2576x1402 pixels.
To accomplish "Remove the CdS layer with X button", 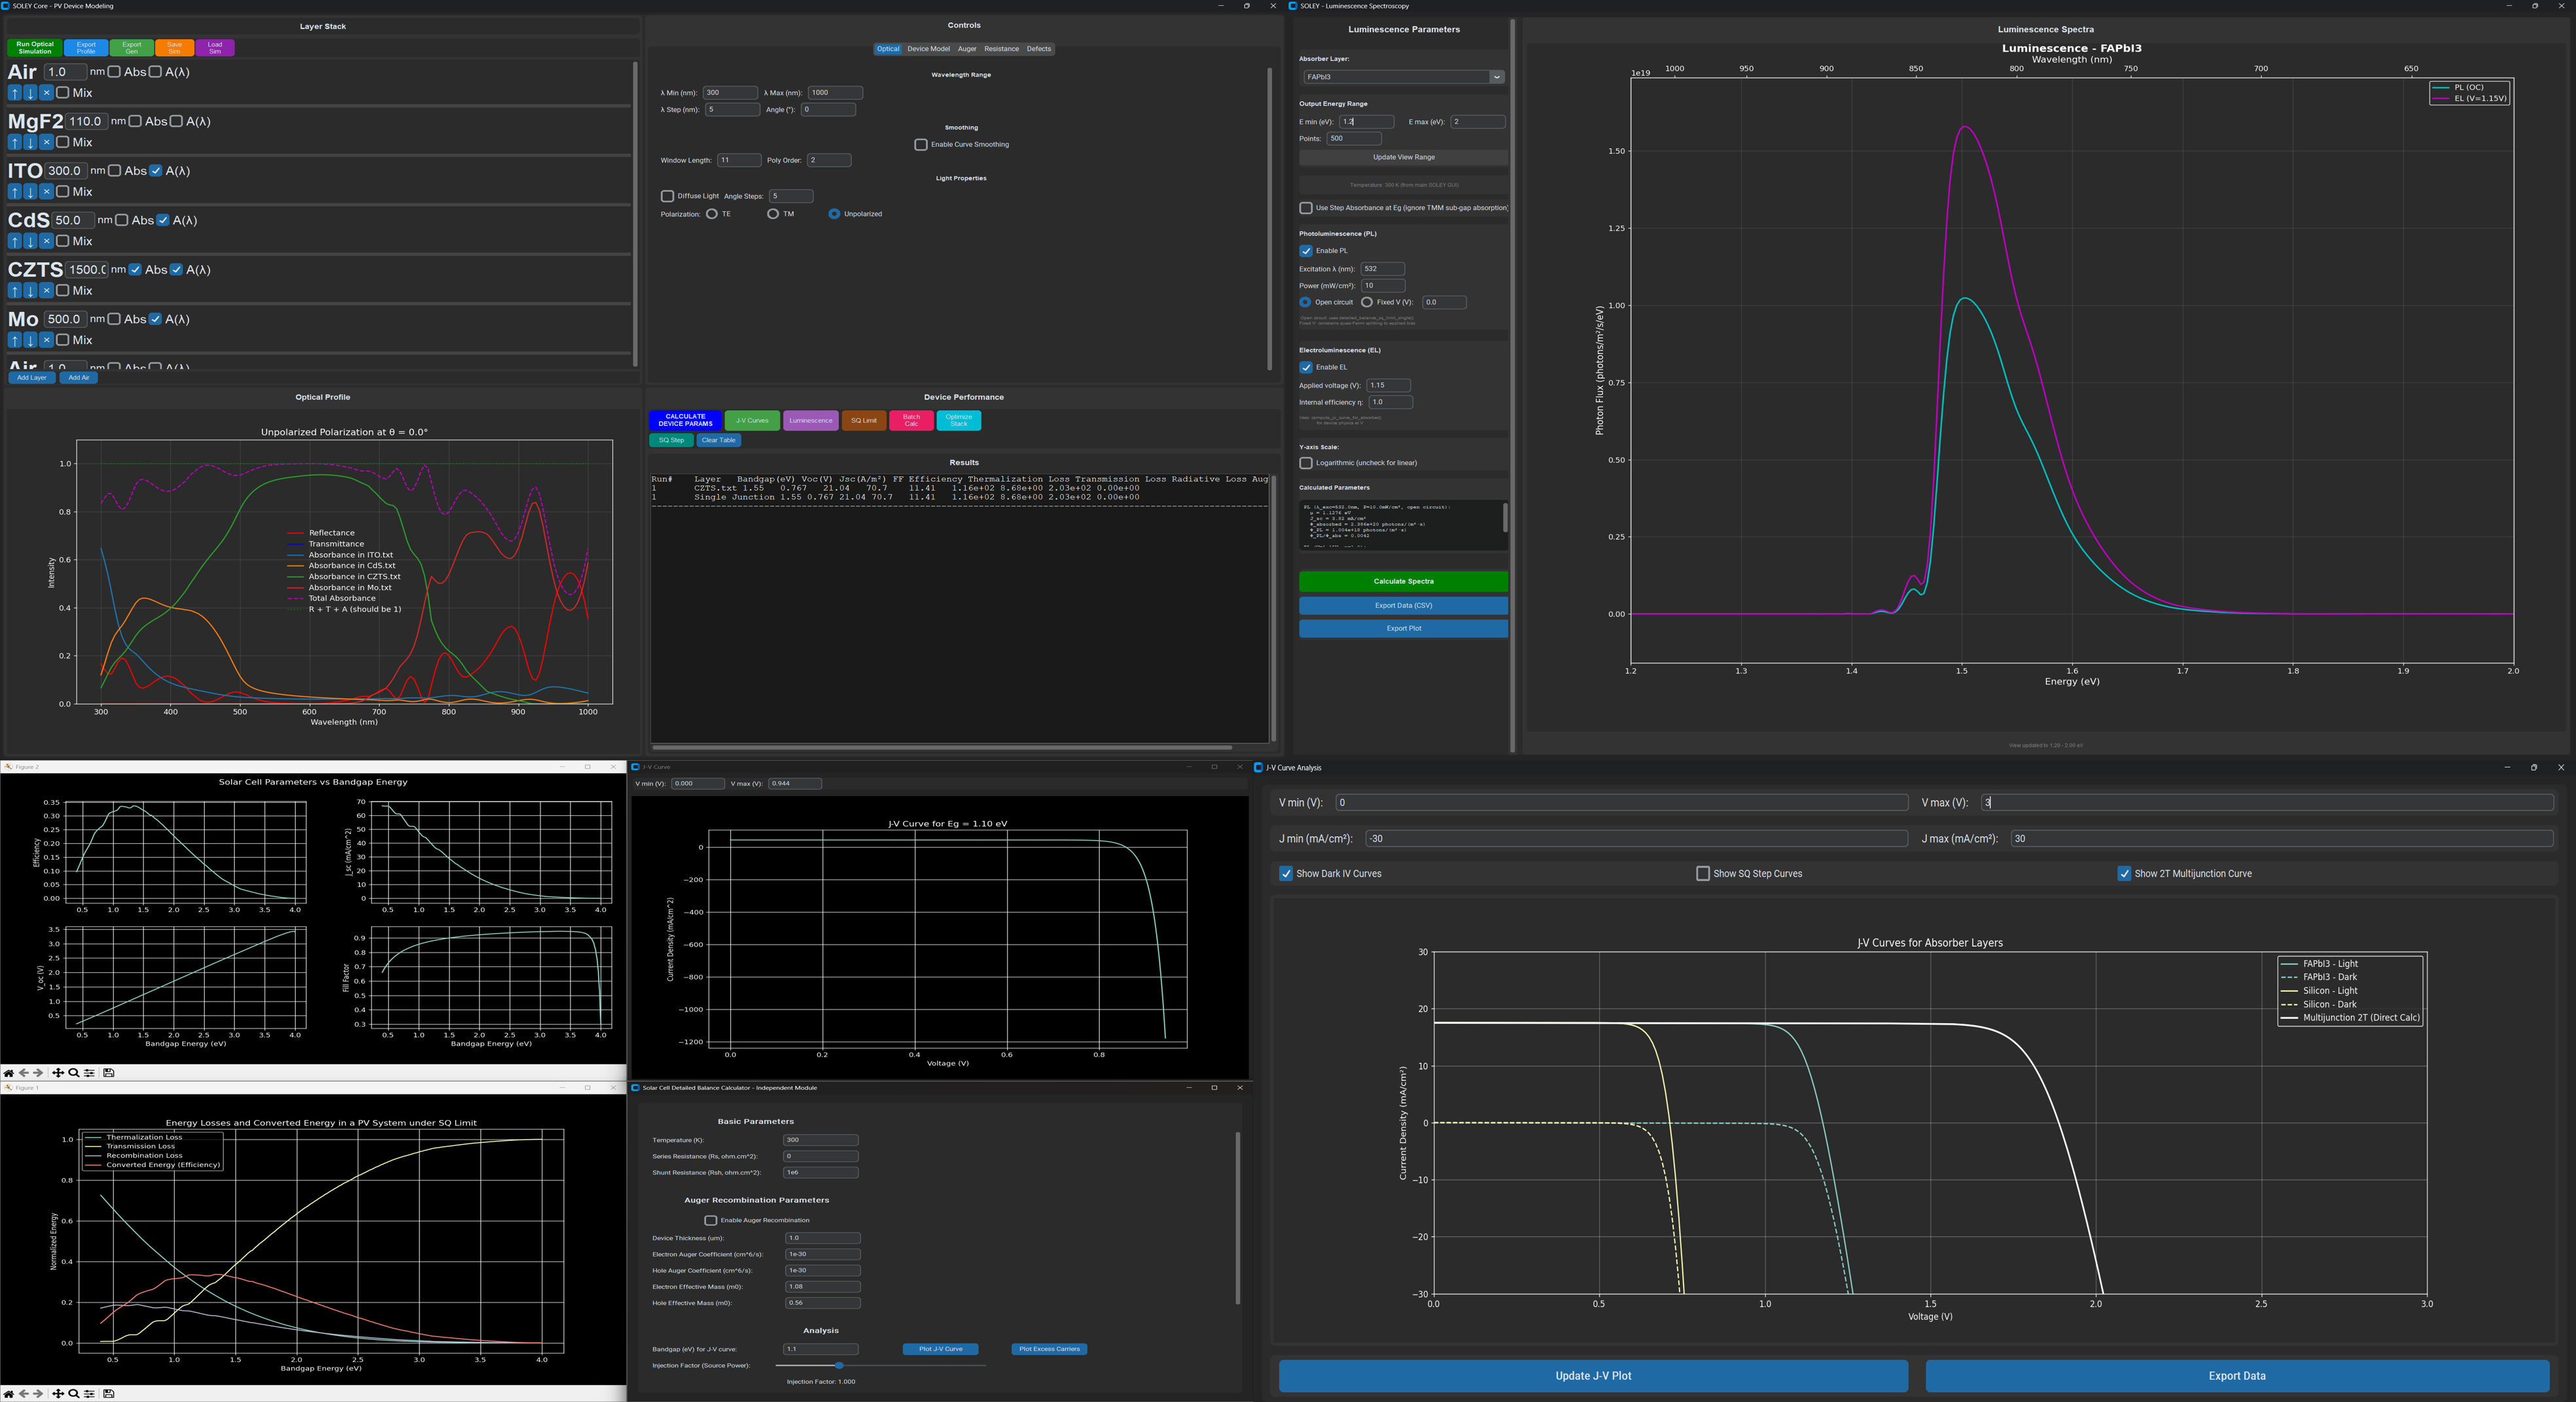I will pos(46,241).
